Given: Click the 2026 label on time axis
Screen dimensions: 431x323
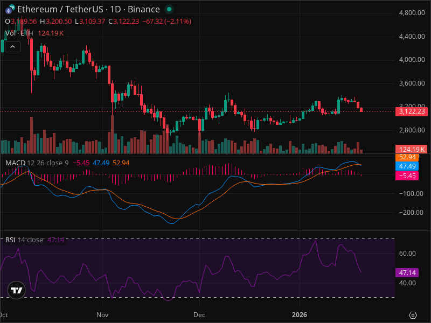Looking at the screenshot, I should click(300, 315).
